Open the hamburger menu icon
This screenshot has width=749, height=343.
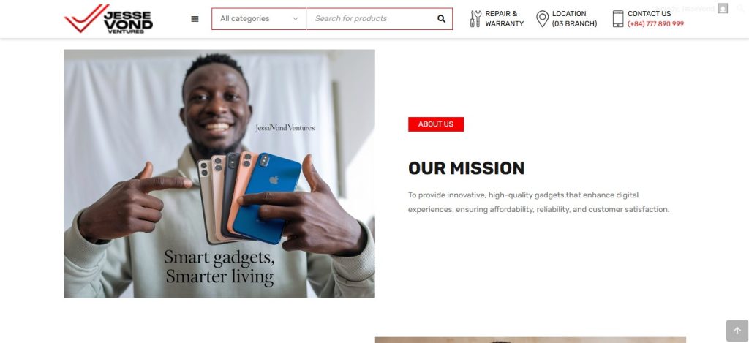click(x=195, y=18)
